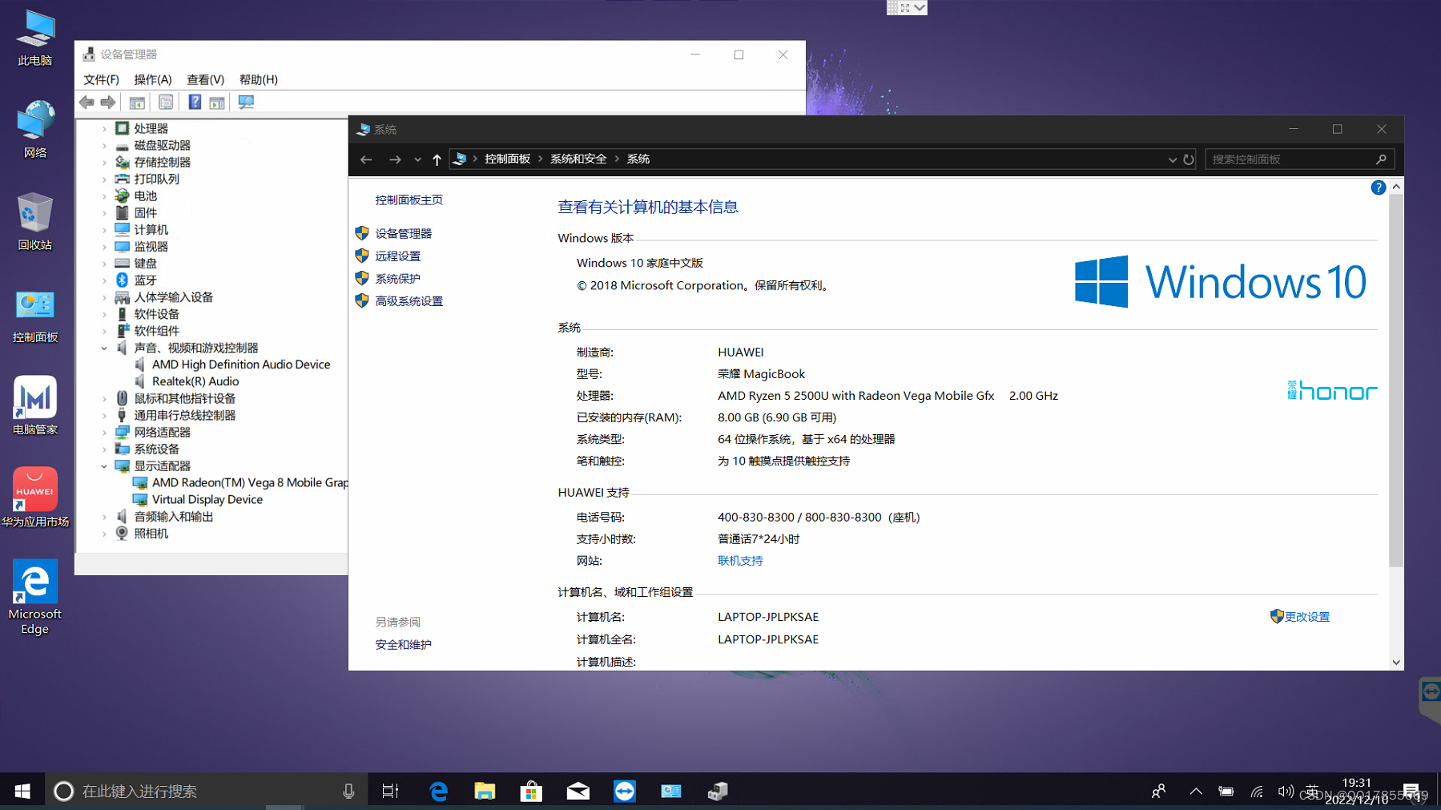Expand the Cameras node
Screen dimensions: 1441x810
pyautogui.click(x=104, y=534)
